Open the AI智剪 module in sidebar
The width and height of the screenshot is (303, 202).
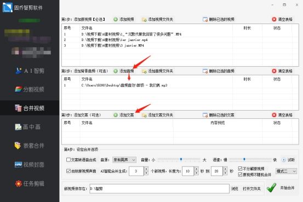(30, 71)
